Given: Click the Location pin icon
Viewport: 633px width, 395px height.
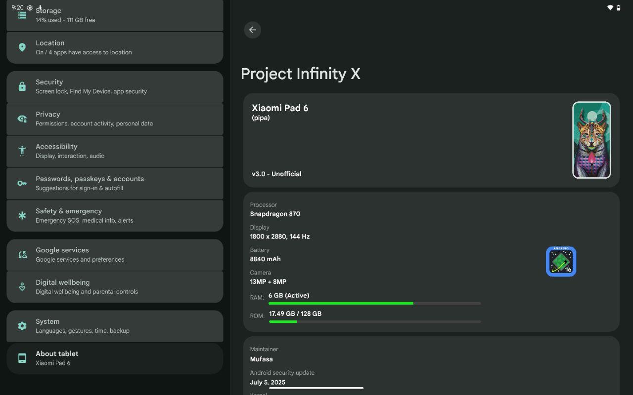Looking at the screenshot, I should click(x=22, y=47).
